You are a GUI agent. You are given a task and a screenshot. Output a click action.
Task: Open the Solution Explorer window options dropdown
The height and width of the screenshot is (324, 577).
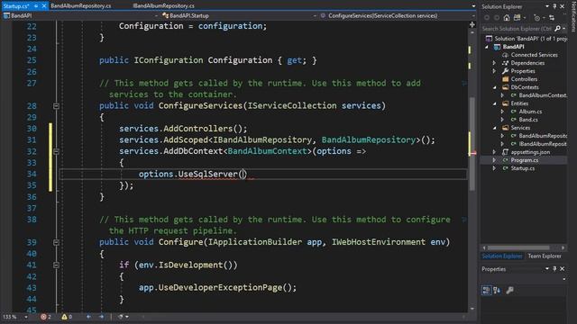547,6
